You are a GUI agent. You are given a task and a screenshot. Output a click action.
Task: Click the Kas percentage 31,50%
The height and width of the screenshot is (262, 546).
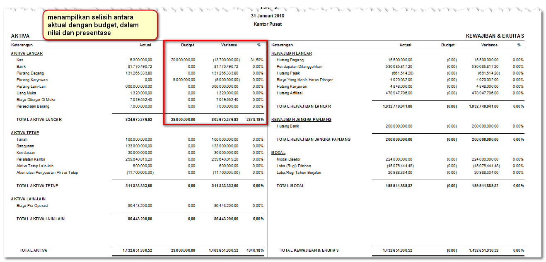pyautogui.click(x=258, y=60)
